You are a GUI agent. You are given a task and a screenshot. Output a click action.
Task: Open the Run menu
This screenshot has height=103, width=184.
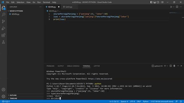(x=39, y=2)
